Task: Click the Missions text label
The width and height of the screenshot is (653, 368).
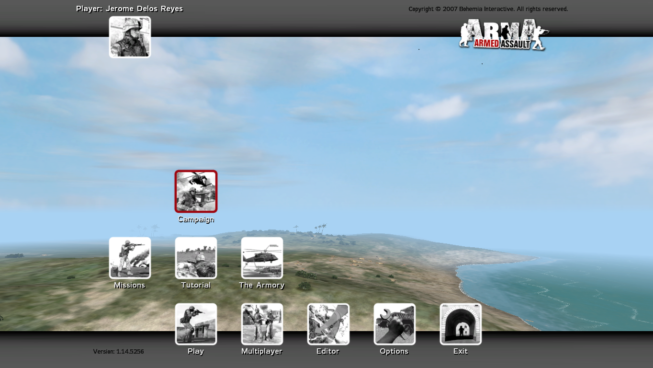Action: coord(129,285)
